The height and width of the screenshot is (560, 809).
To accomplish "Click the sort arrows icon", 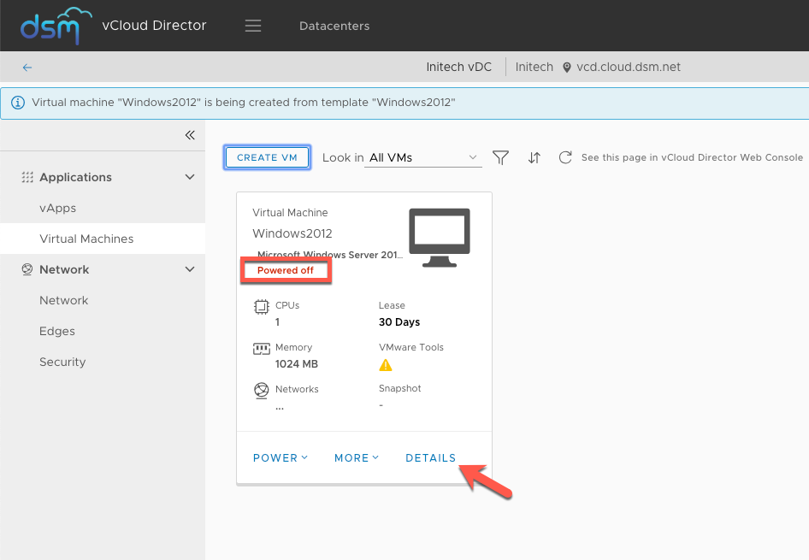I will (x=534, y=157).
